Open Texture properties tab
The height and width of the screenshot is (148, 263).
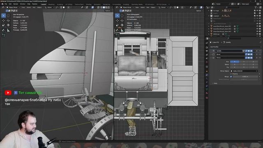point(207,97)
